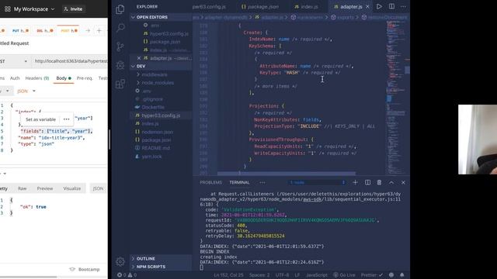Collapse the DEV folder section

point(161,66)
